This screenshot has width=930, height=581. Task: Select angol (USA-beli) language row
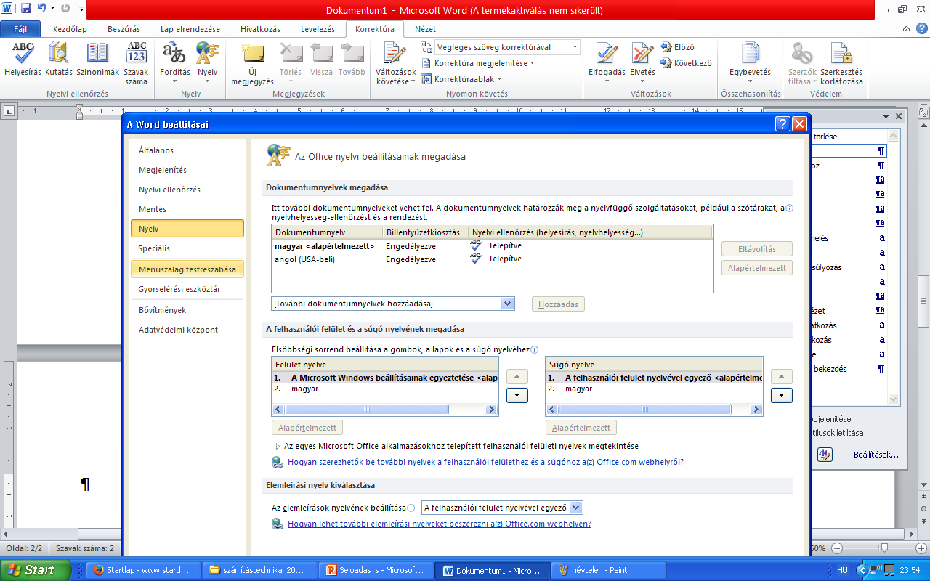493,259
